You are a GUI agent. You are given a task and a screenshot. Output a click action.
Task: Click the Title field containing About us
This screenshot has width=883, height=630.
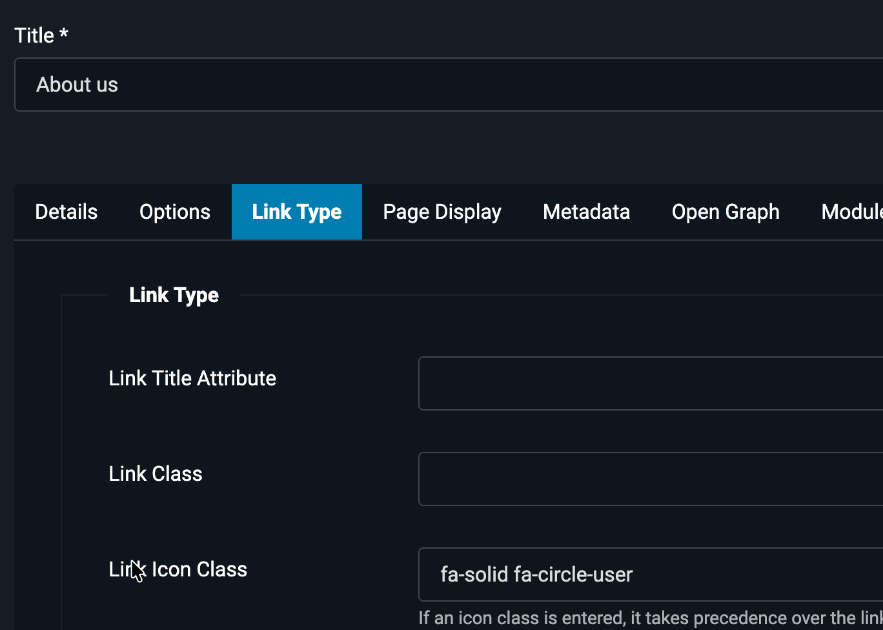[445, 85]
